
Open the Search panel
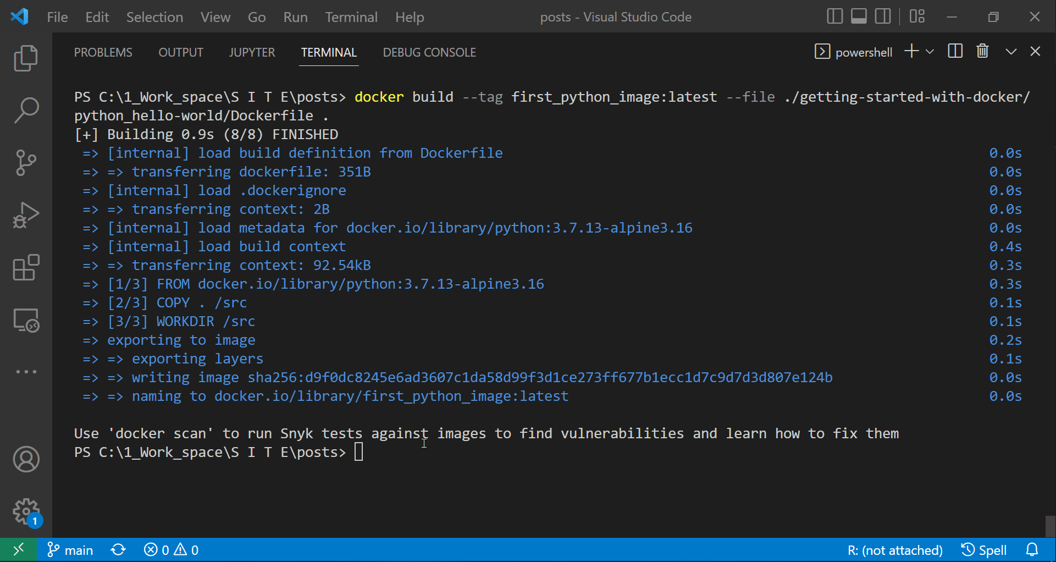[26, 109]
